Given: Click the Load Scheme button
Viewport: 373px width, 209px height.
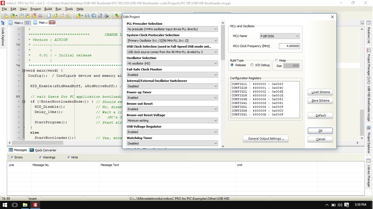Looking at the screenshot, I should tap(320, 92).
